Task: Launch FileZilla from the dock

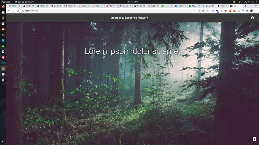Action: click(x=3, y=57)
